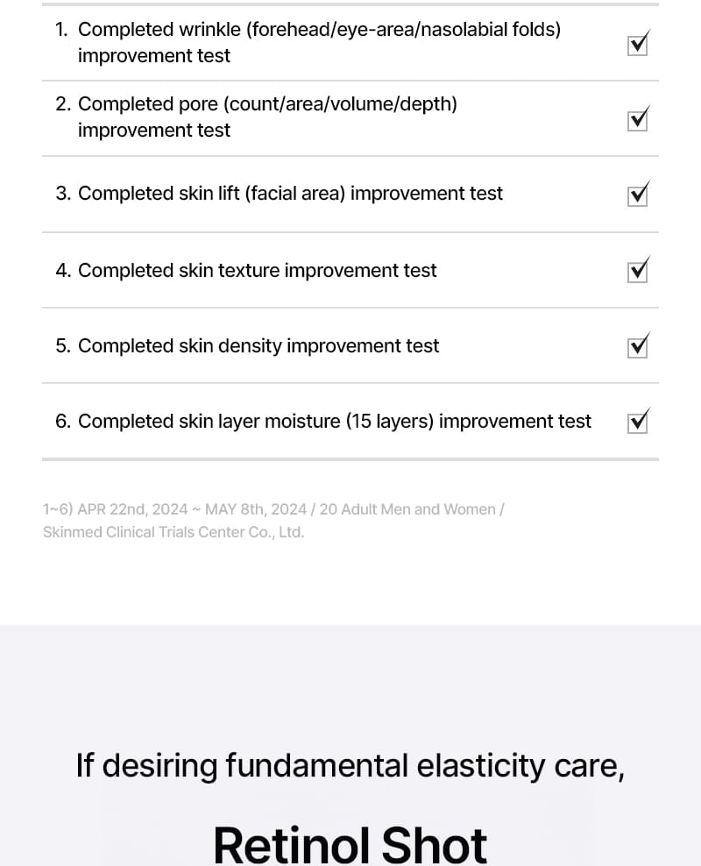Click 'Skinmed Clinical Trials Center Co., Ltd.' text
This screenshot has width=701, height=866.
[x=173, y=532]
